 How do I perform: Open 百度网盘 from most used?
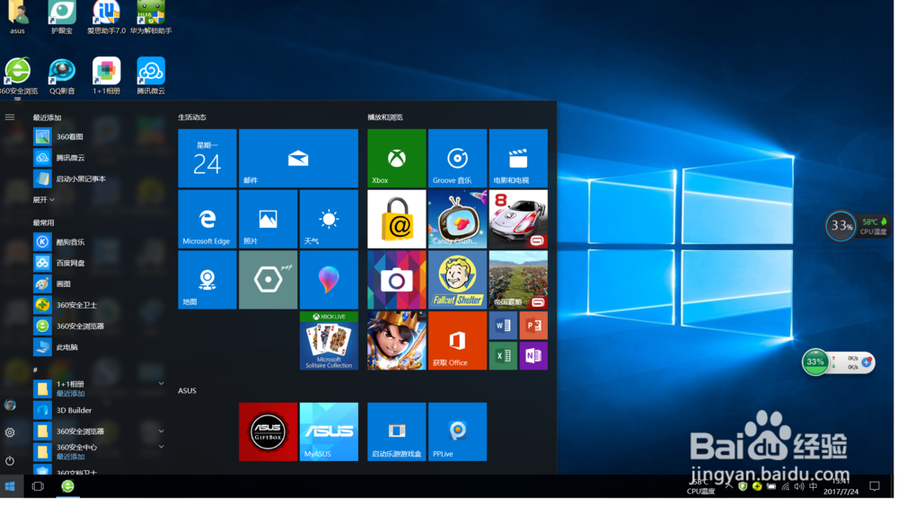101,264
